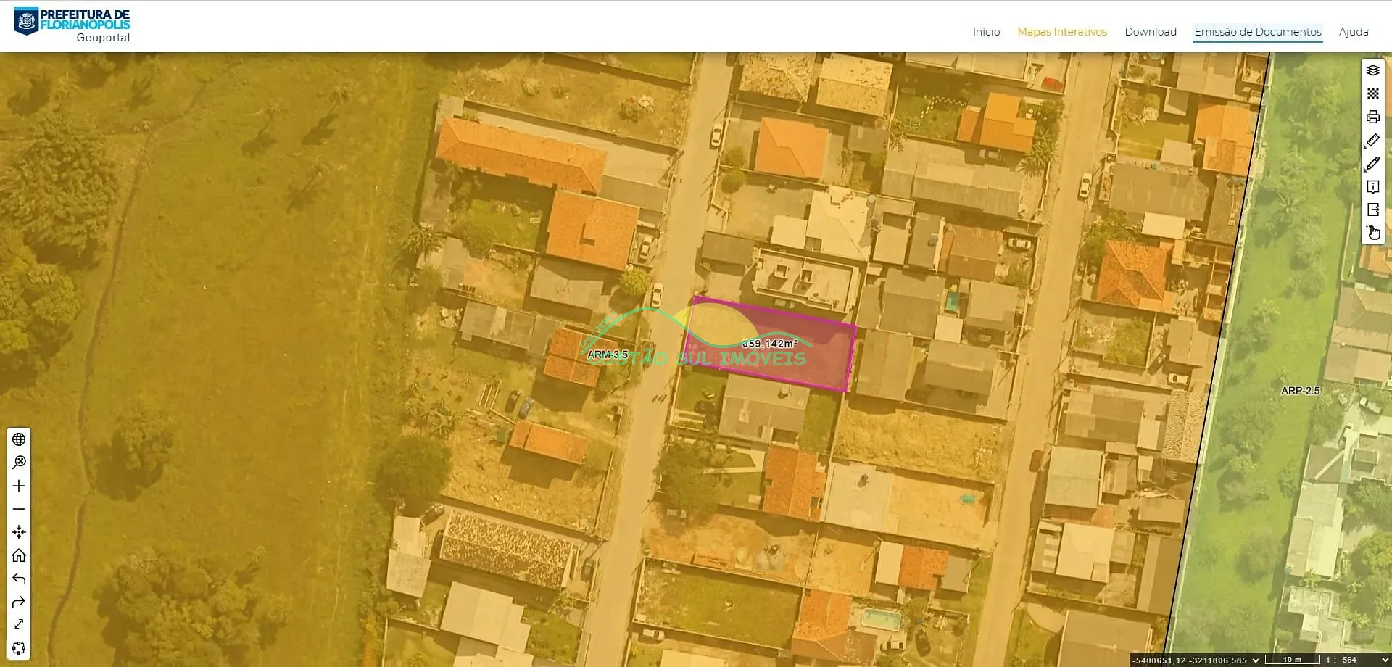The height and width of the screenshot is (667, 1392).
Task: Zoom in with the plus button
Action: click(19, 486)
